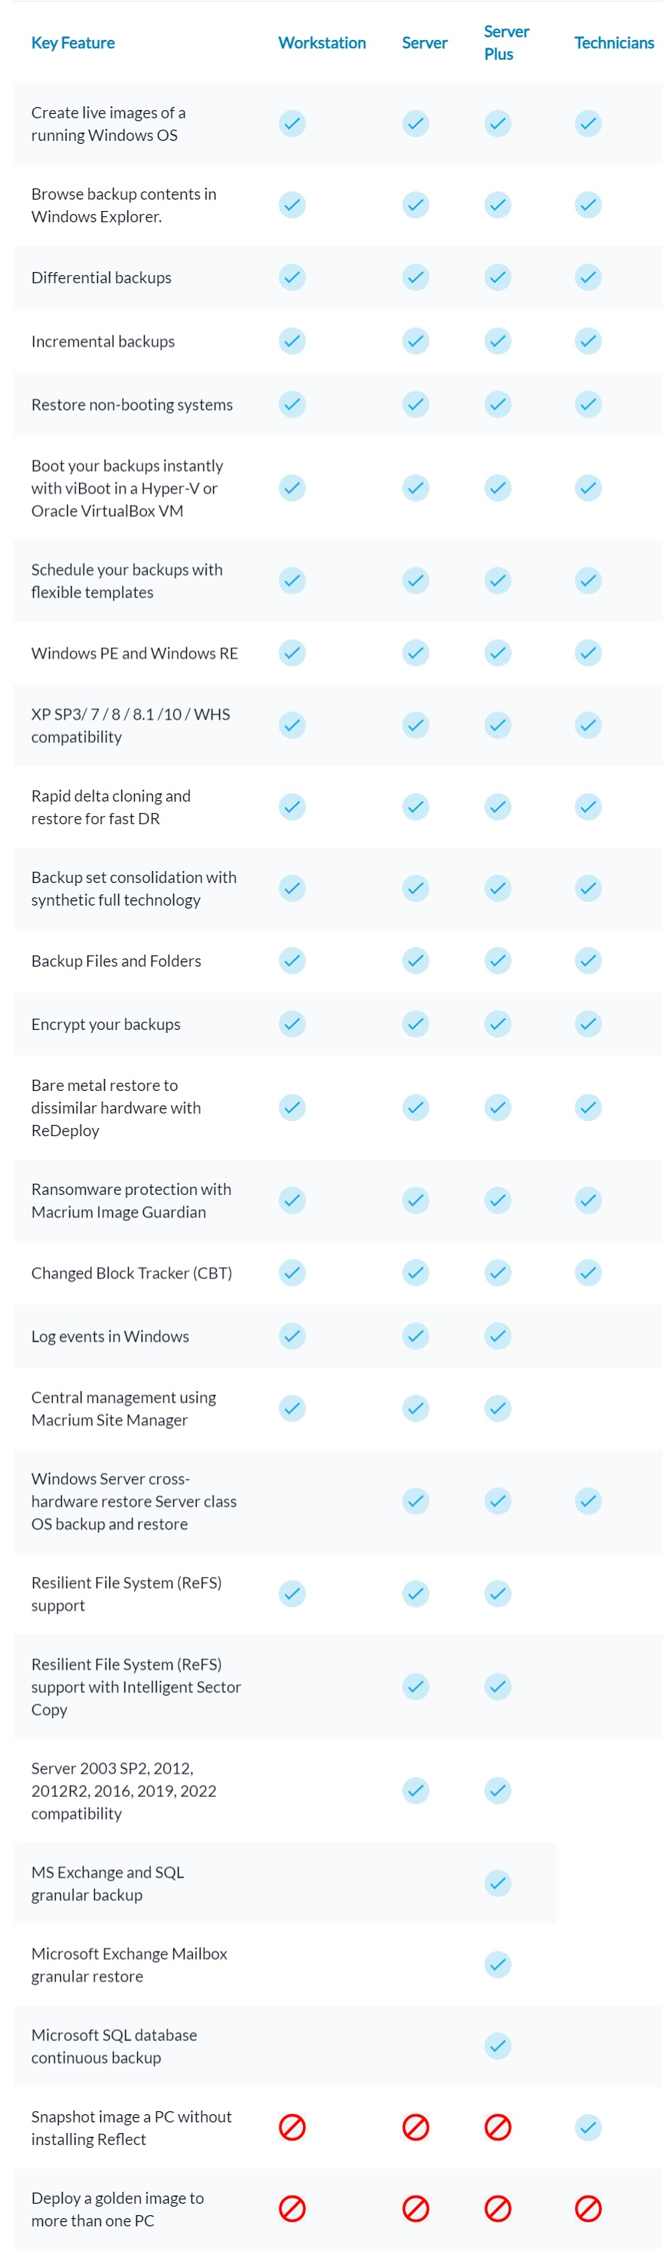Select the Server Plus column header

pyautogui.click(x=506, y=43)
